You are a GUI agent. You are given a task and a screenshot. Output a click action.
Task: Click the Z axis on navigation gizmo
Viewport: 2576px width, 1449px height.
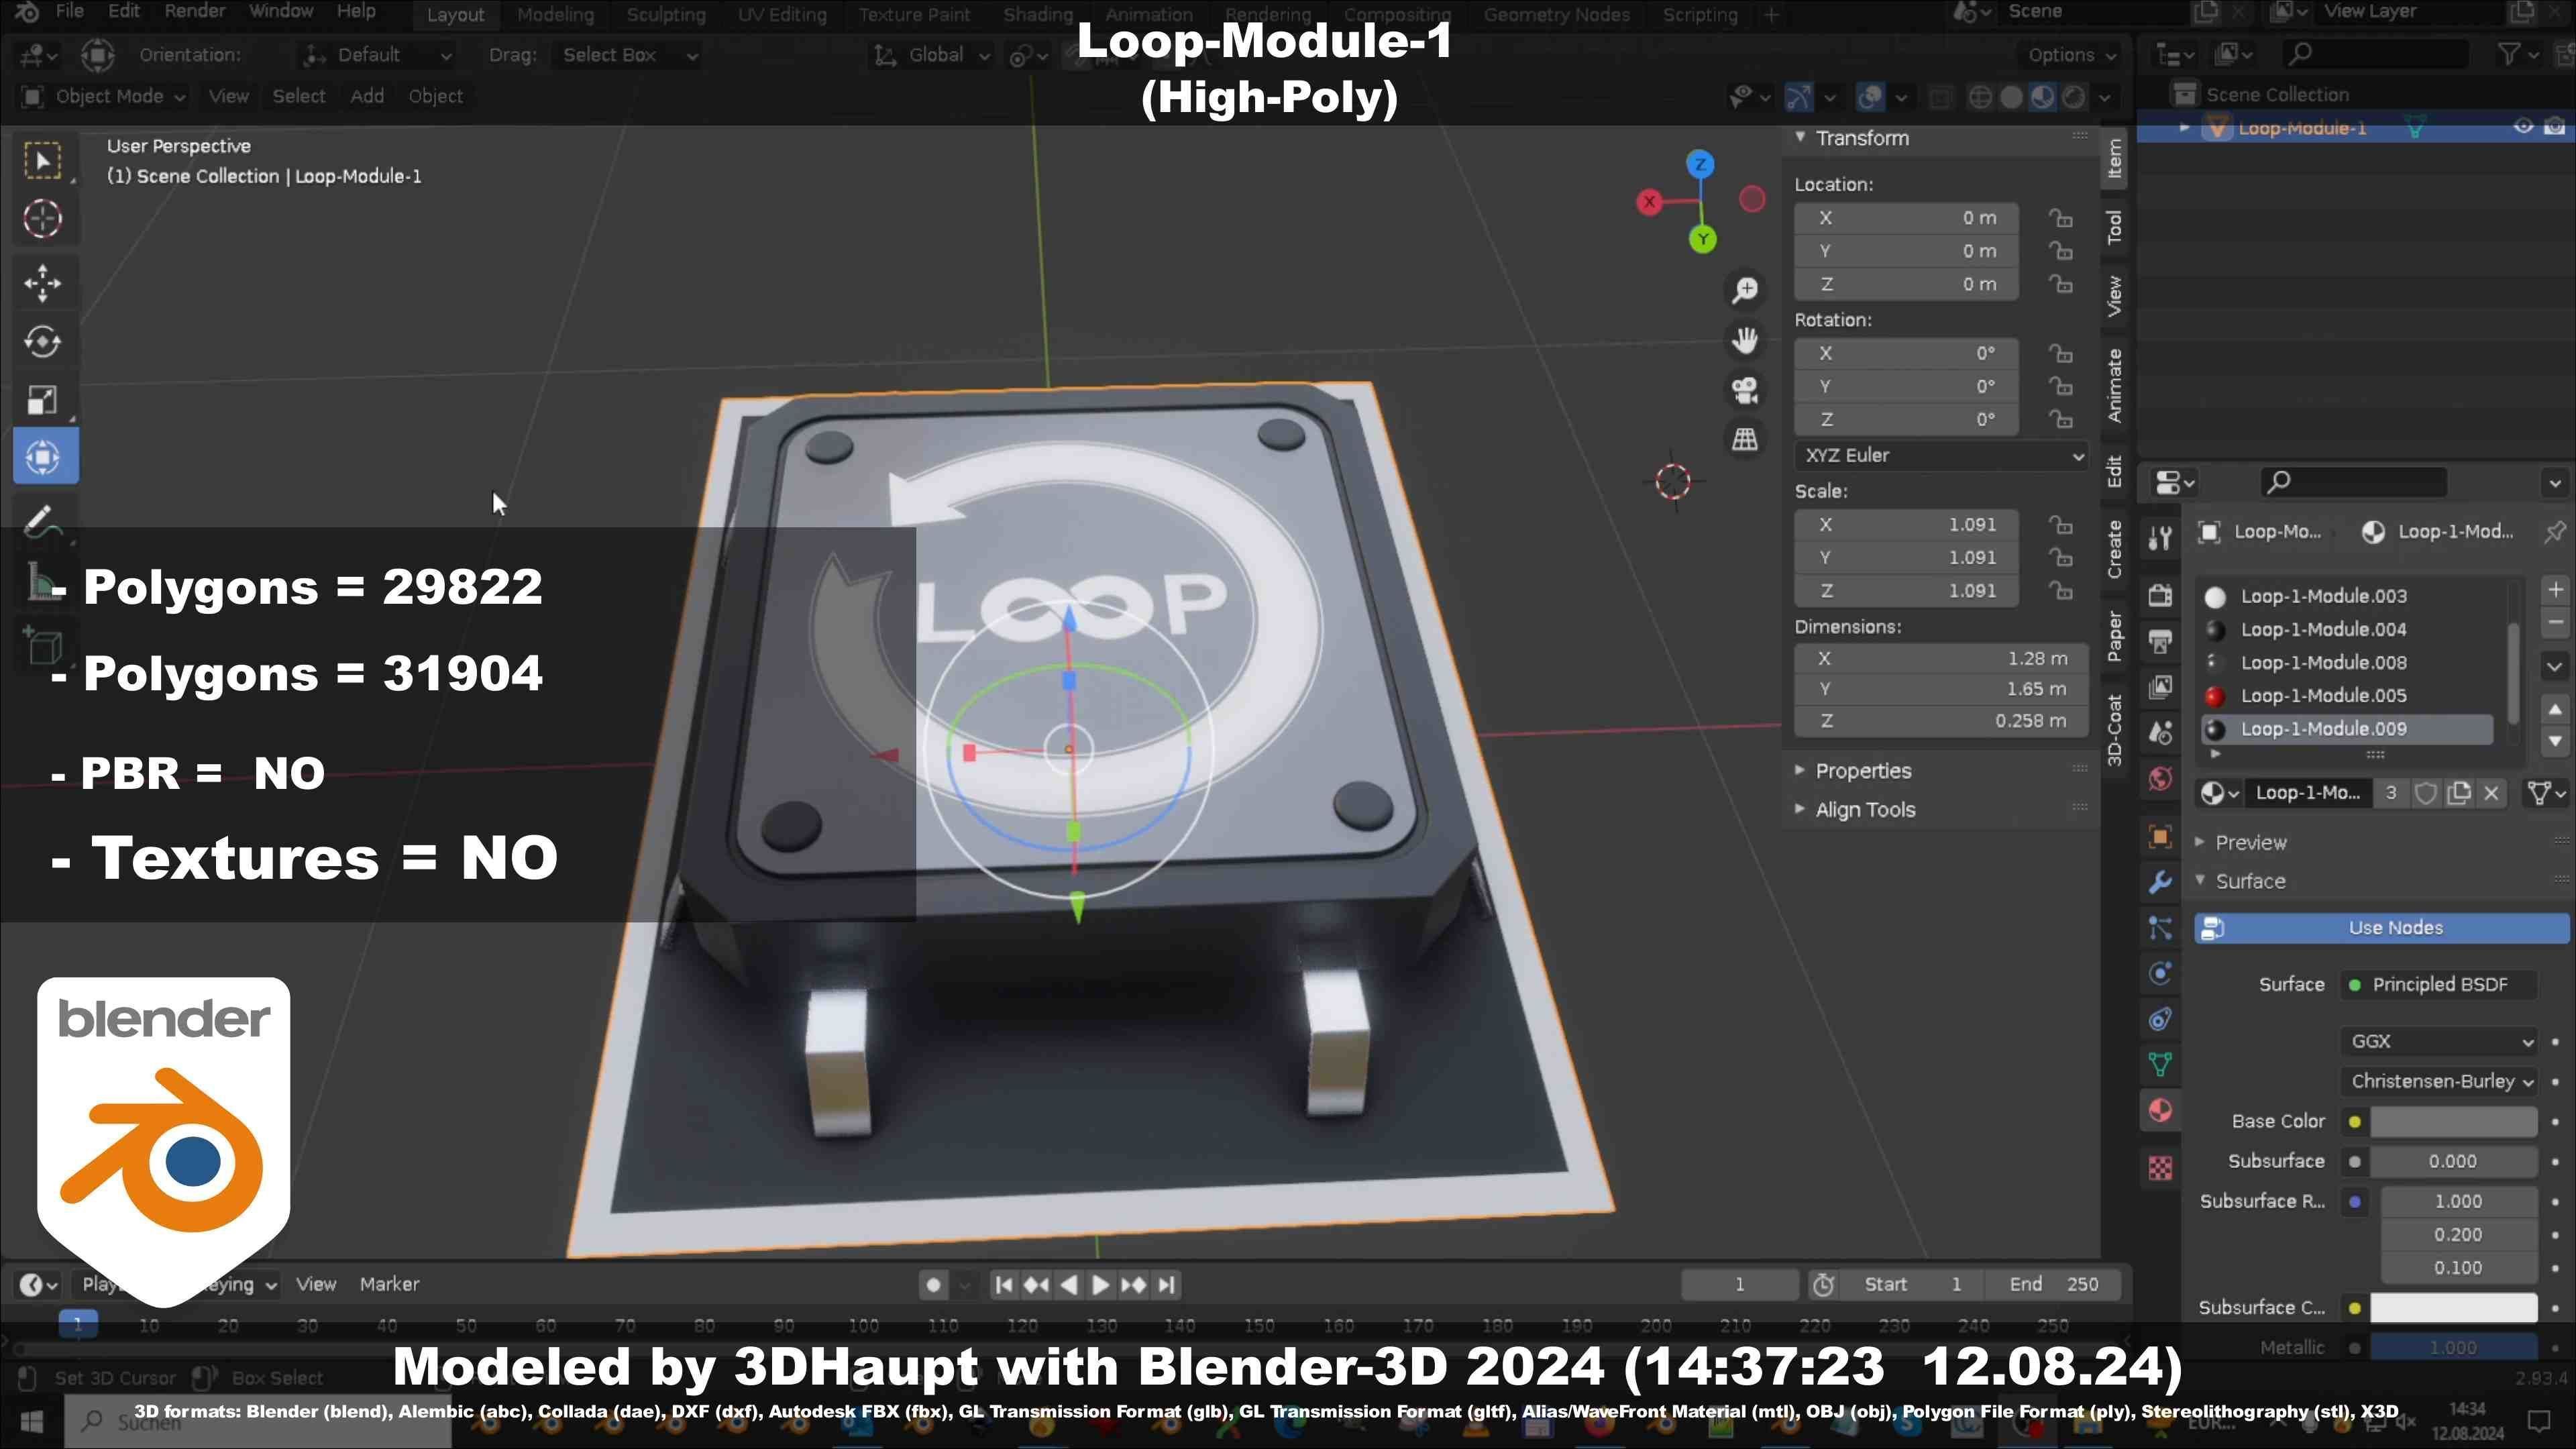point(1700,165)
